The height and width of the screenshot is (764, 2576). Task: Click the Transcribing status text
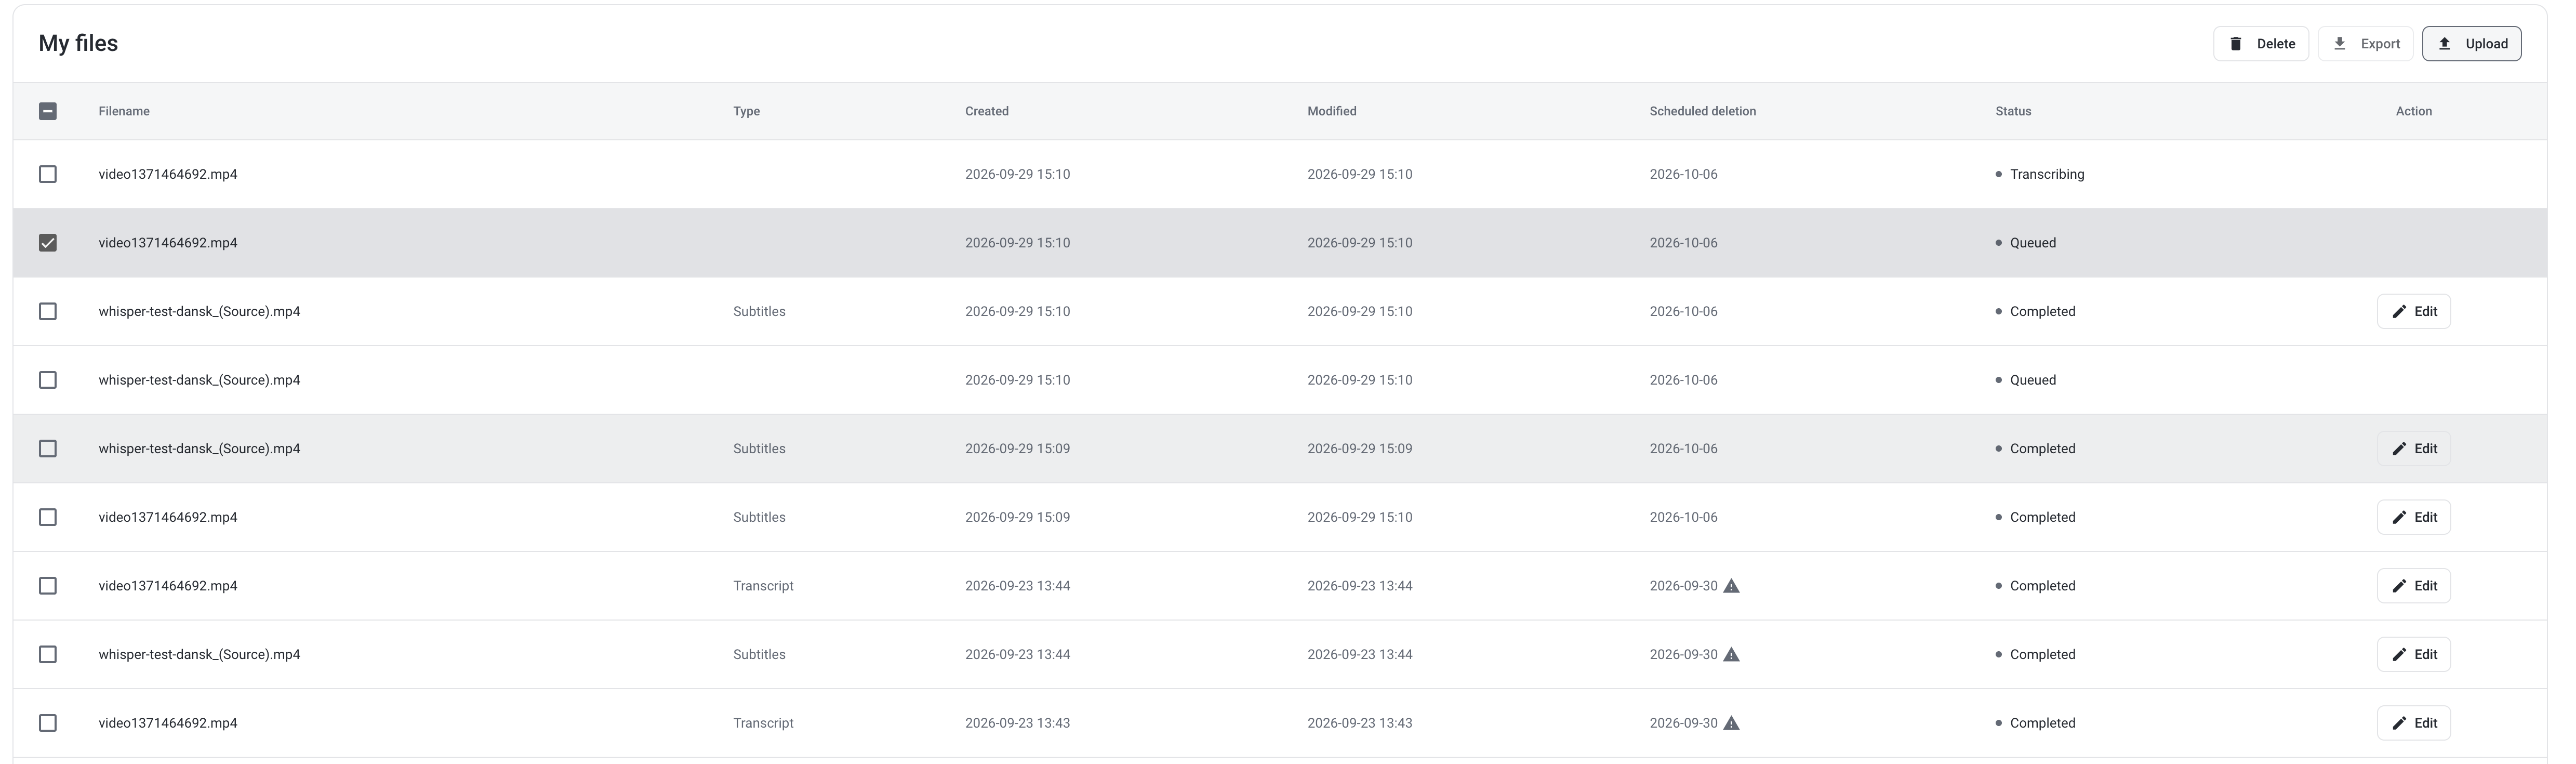(x=2047, y=174)
